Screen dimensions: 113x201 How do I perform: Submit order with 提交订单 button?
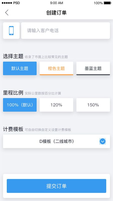[56, 186]
